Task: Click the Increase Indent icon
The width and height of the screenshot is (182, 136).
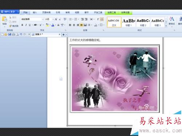Action: coord(86,19)
